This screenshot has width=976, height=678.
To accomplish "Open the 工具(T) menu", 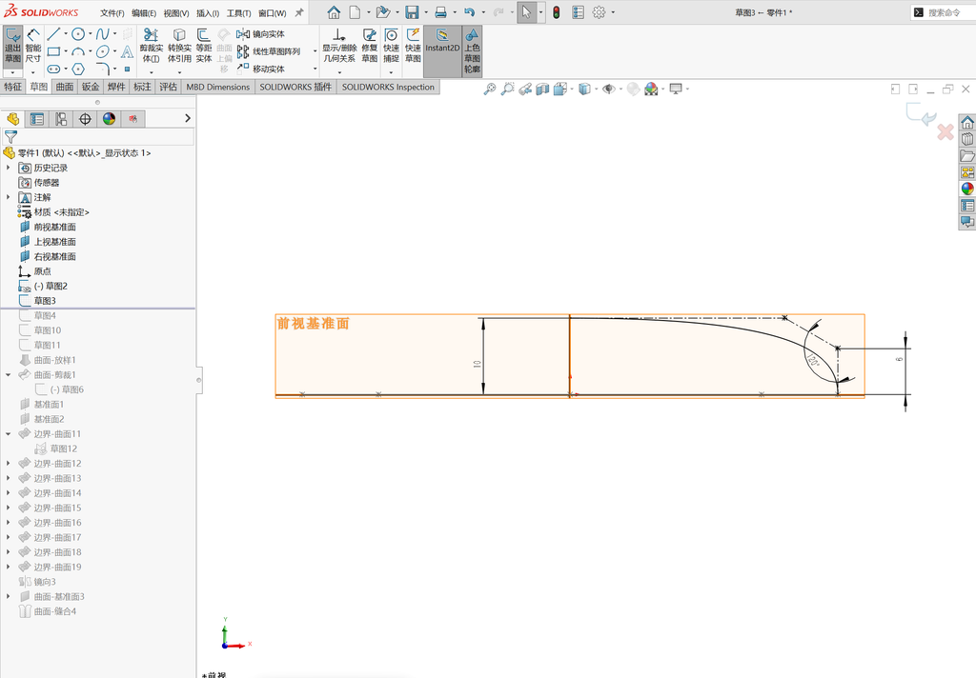I will 238,13.
